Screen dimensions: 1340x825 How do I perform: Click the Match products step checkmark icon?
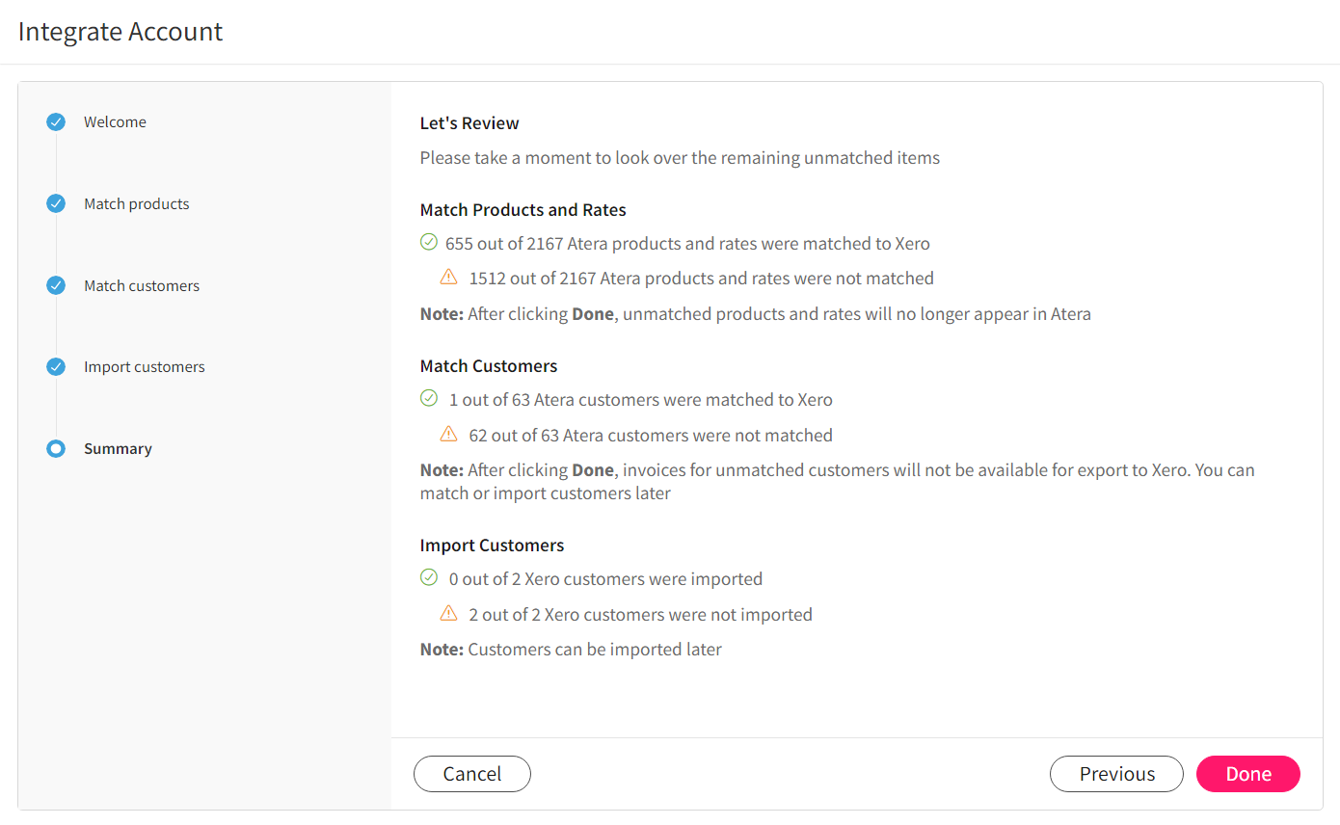(x=56, y=204)
